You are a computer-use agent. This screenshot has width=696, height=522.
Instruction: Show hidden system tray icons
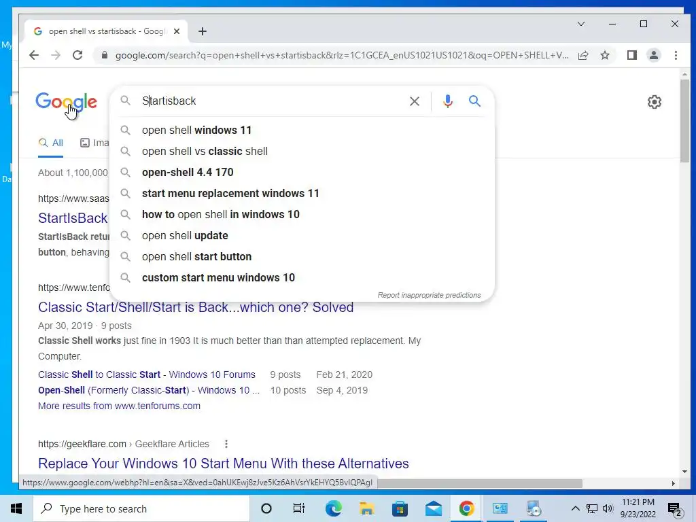coord(575,508)
